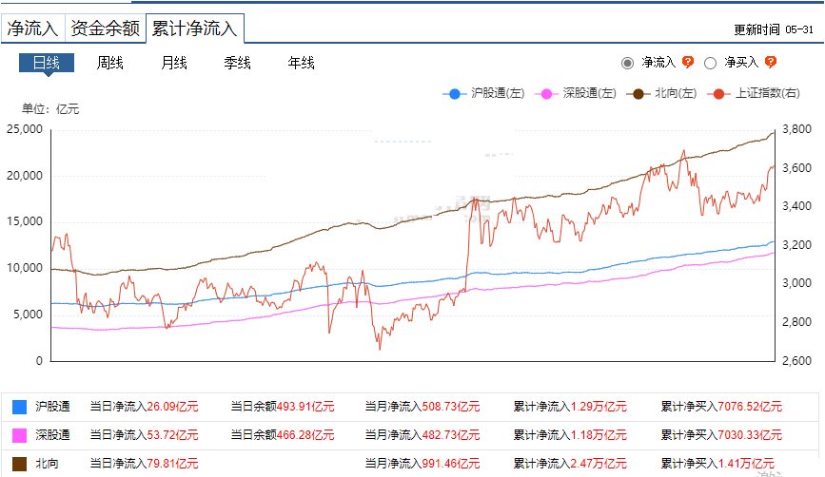Switch to 资金余额 tab

[x=105, y=29]
